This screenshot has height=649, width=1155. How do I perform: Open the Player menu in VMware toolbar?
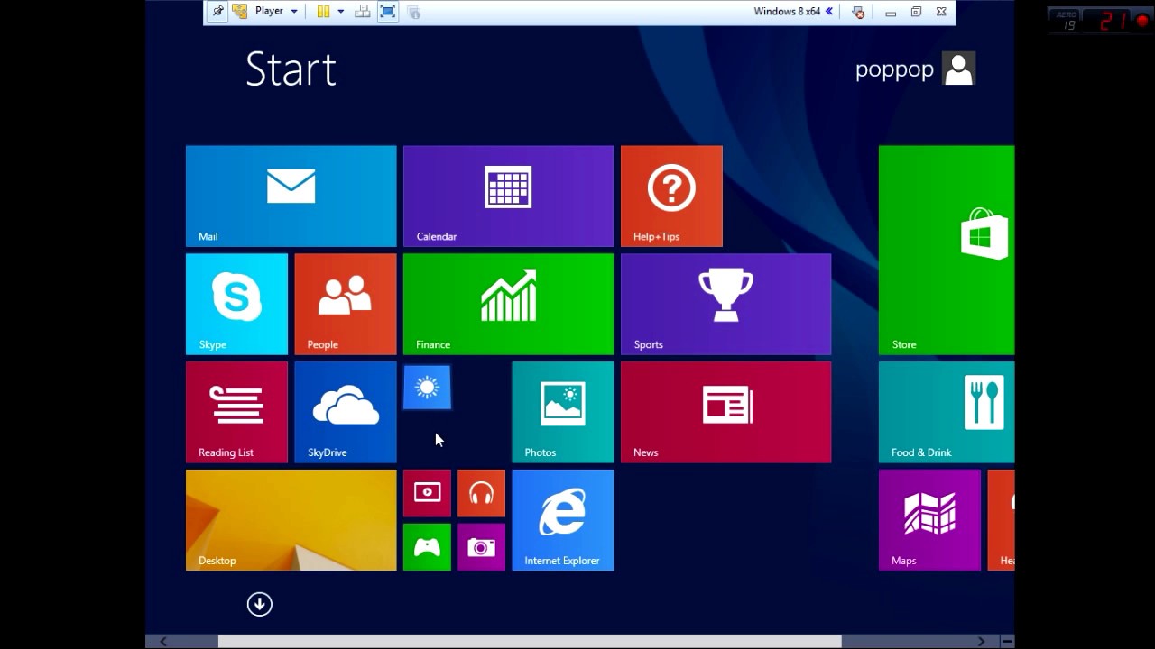coord(276,12)
